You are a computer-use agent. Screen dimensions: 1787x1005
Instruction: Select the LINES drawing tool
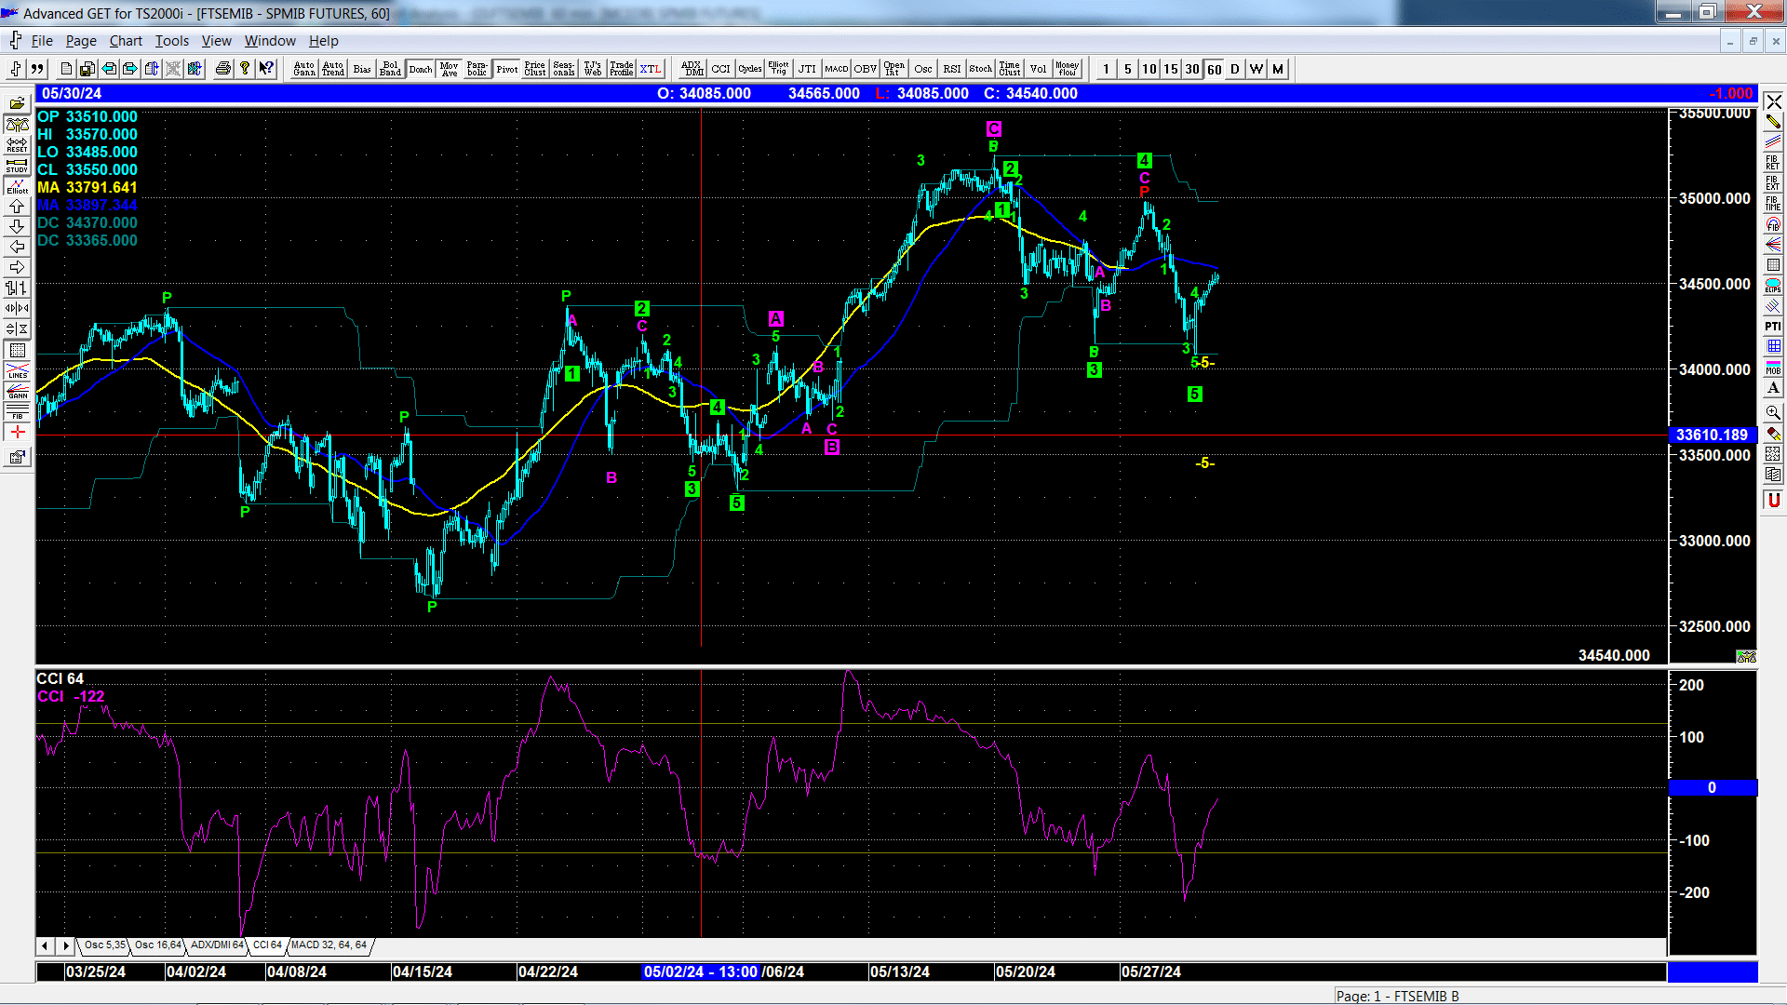click(x=17, y=370)
